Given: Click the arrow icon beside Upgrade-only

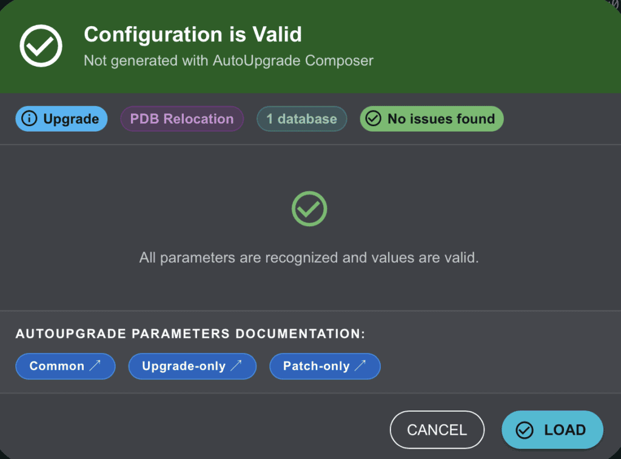Looking at the screenshot, I should [236, 366].
